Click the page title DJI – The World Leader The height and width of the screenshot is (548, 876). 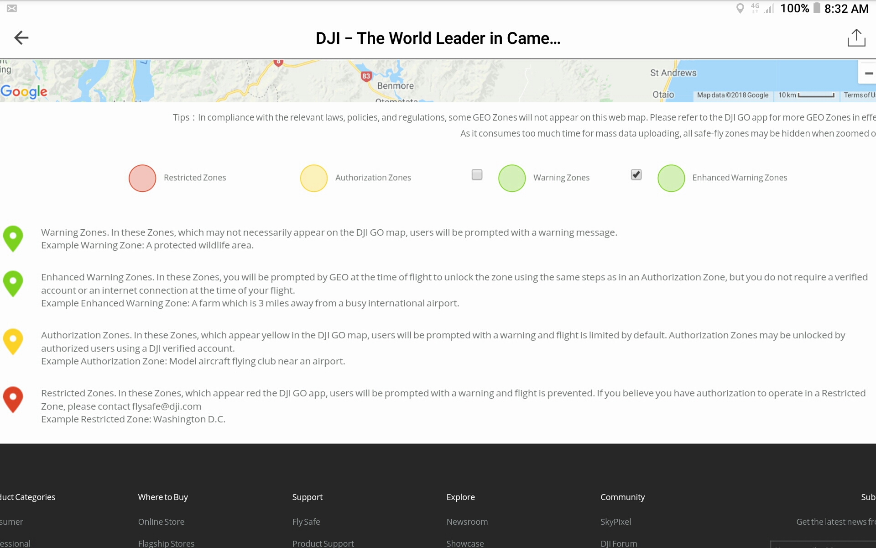pos(438,38)
